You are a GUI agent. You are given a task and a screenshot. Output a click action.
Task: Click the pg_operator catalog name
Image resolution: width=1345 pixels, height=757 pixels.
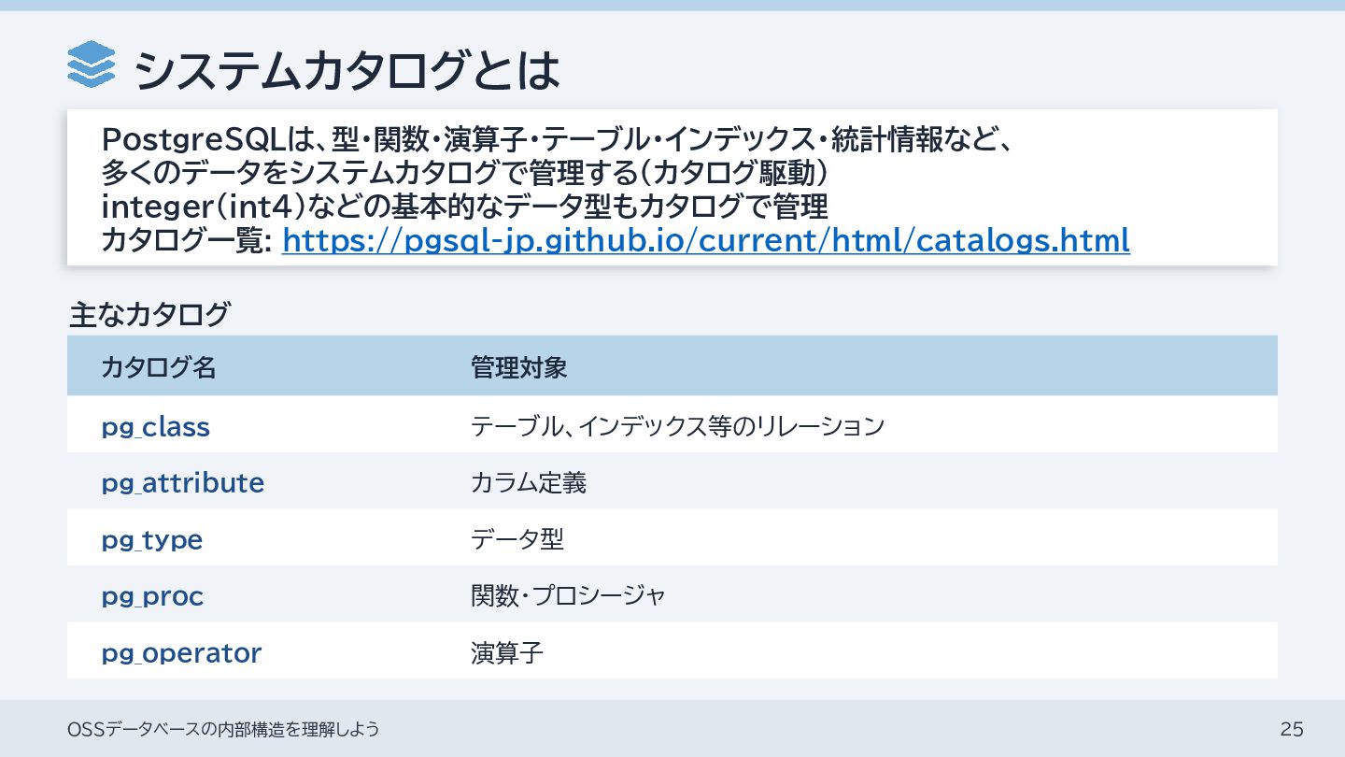coord(181,652)
